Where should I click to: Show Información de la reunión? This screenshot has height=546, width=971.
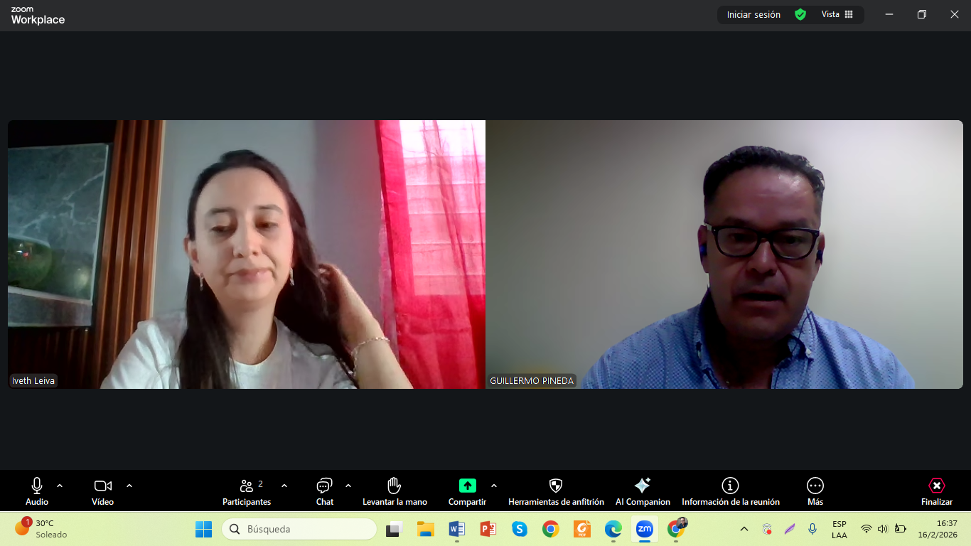pos(730,491)
